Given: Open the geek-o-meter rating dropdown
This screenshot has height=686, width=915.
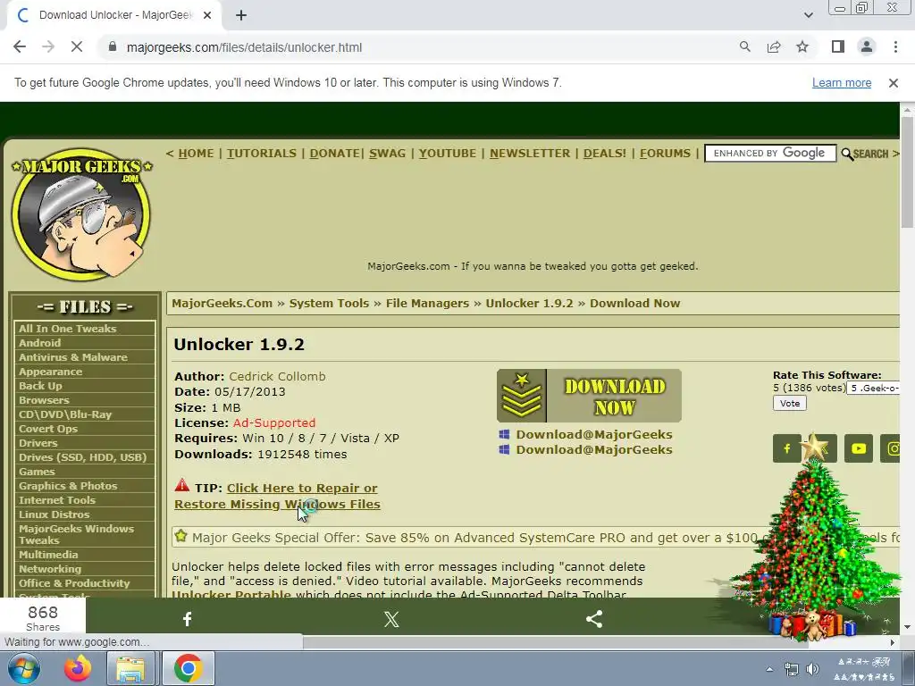Looking at the screenshot, I should pyautogui.click(x=873, y=389).
